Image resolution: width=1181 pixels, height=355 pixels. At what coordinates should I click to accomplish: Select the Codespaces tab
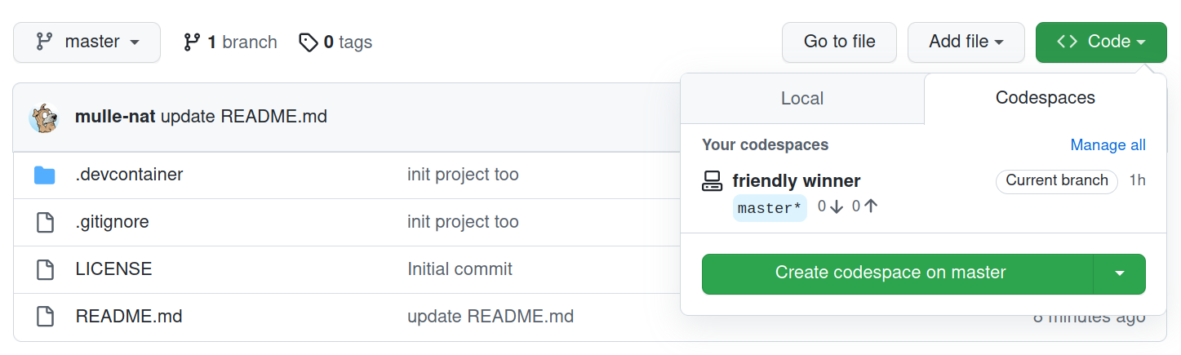click(1046, 99)
